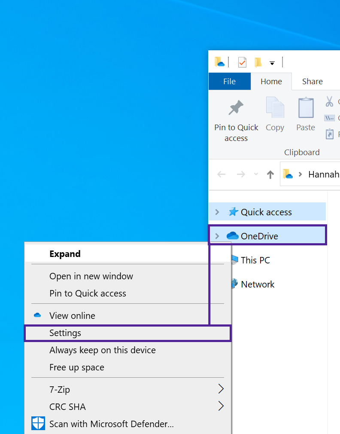
Task: Expand the address bar path chevron
Action: (300, 174)
